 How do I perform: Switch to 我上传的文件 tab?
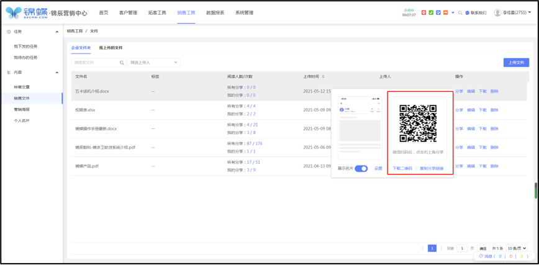pyautogui.click(x=111, y=48)
